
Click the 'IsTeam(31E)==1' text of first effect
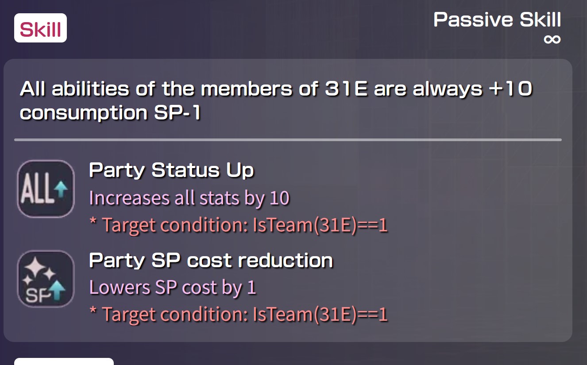pos(320,225)
